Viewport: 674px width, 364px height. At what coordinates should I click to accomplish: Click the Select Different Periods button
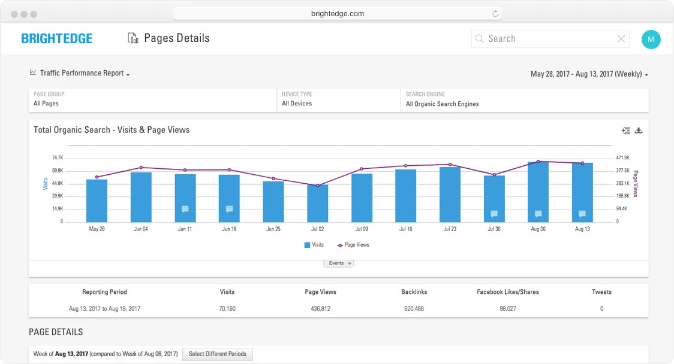pos(217,354)
